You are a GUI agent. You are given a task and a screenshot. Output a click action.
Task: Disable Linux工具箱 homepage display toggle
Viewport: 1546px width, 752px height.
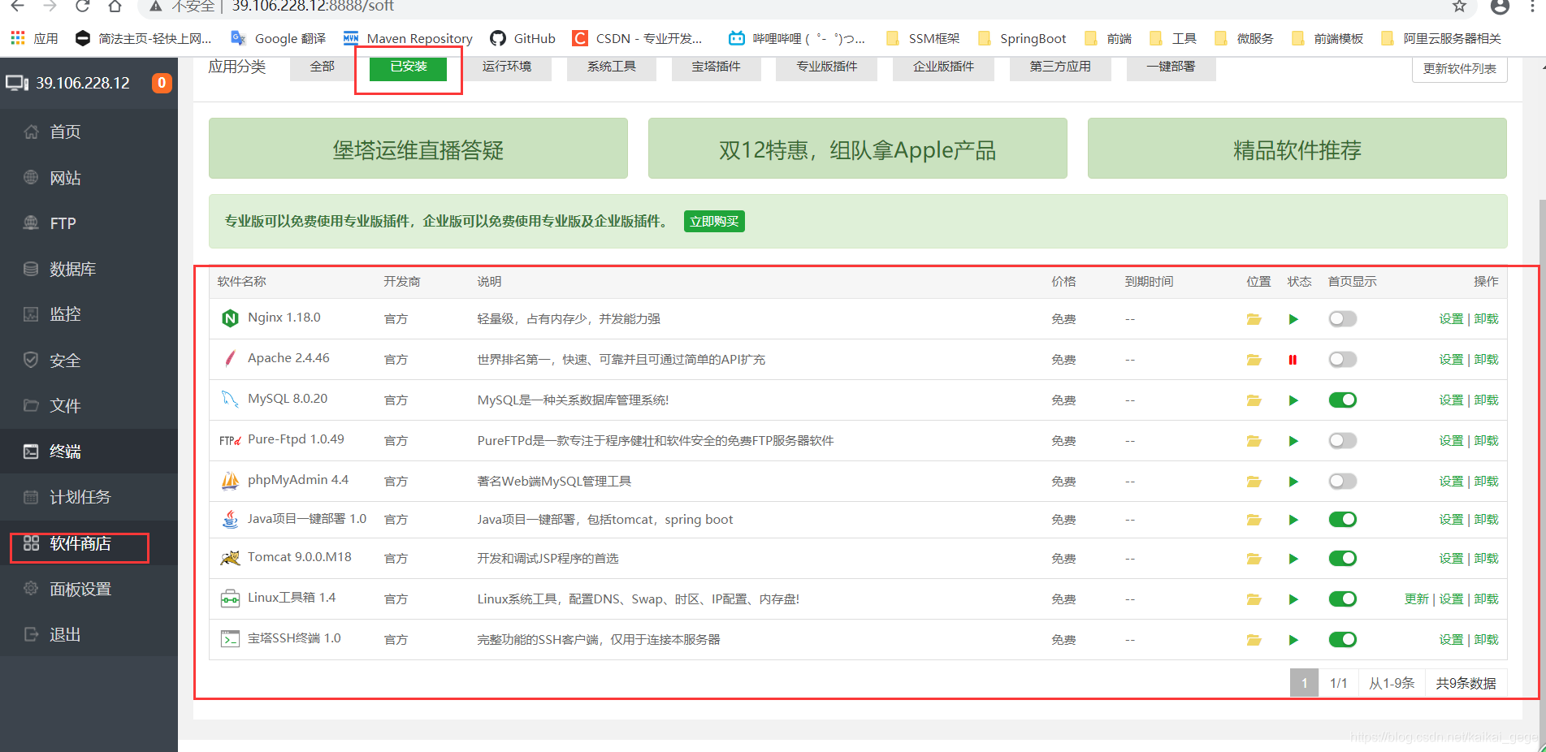coord(1343,599)
